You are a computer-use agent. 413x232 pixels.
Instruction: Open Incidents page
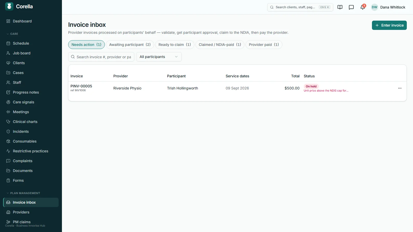(x=31, y=131)
